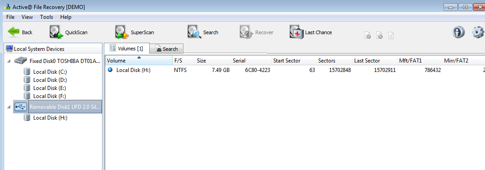The height and width of the screenshot is (170, 485).
Task: Click sectors value 15702848
Action: tap(340, 70)
